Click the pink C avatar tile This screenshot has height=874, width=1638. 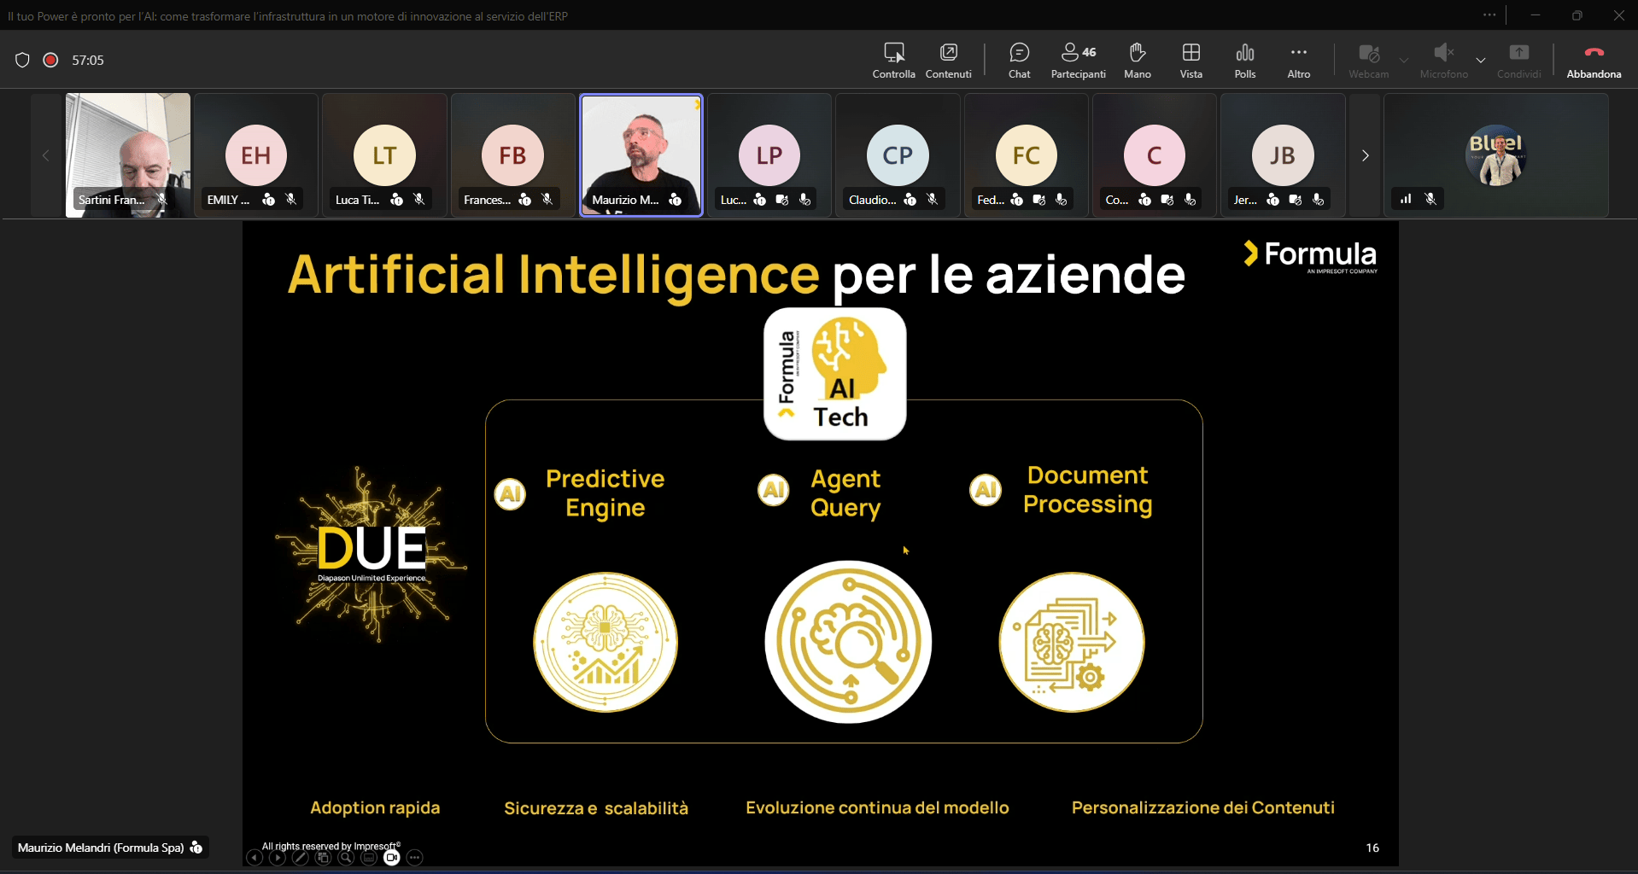[1155, 155]
